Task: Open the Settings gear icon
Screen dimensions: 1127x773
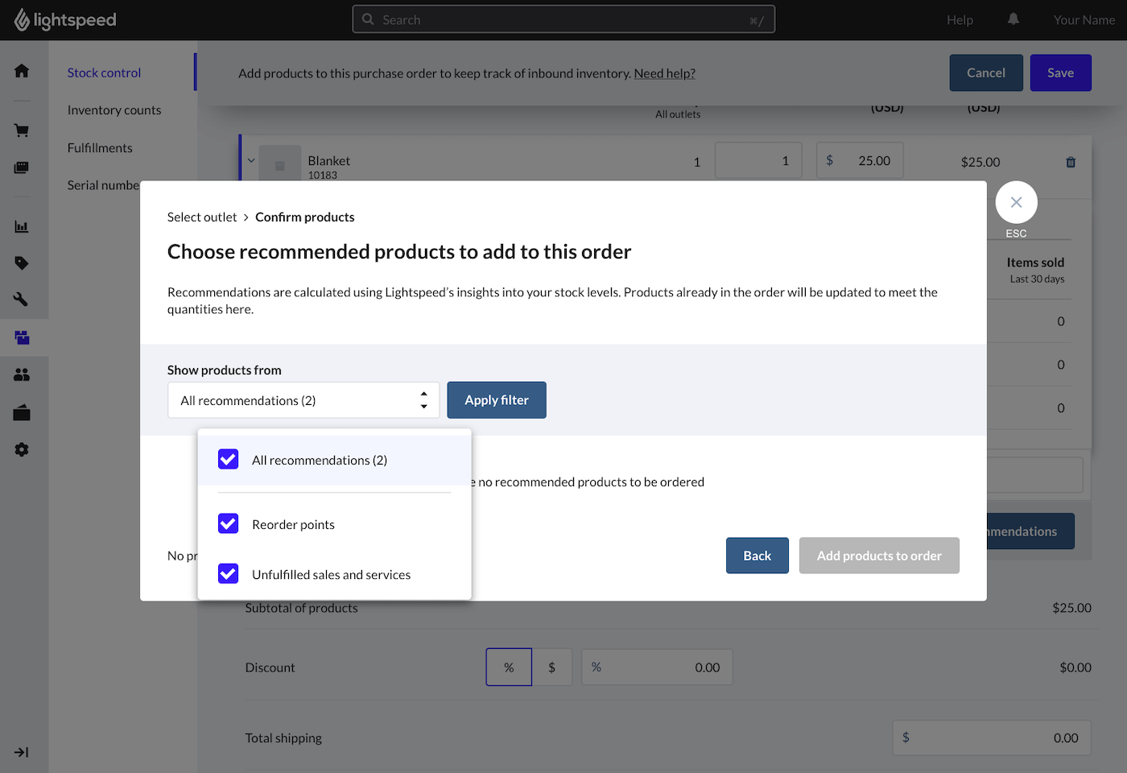Action: (22, 450)
